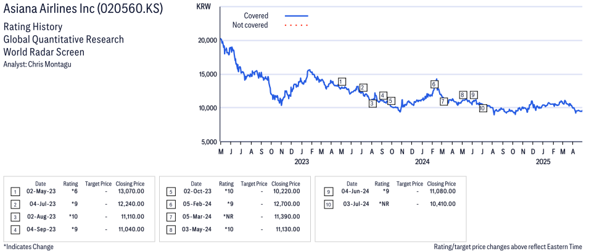Click the *NR rating for 03-Jul-24
The image size is (589, 251).
click(x=385, y=204)
